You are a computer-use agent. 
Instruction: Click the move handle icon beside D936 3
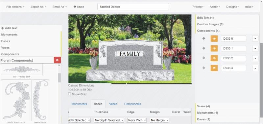[204, 68]
